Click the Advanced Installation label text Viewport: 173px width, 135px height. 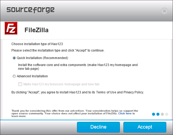pyautogui.click(x=32, y=76)
